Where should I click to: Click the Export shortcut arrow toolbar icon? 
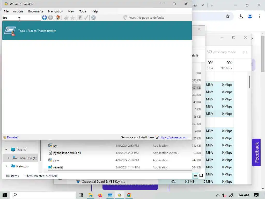pyautogui.click(x=80, y=17)
